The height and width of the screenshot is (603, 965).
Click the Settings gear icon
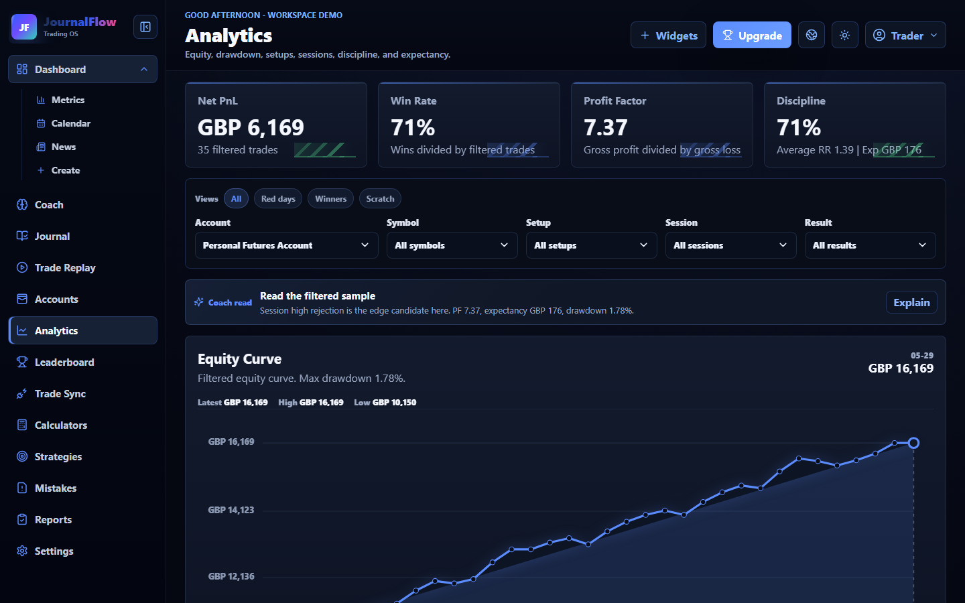point(22,551)
